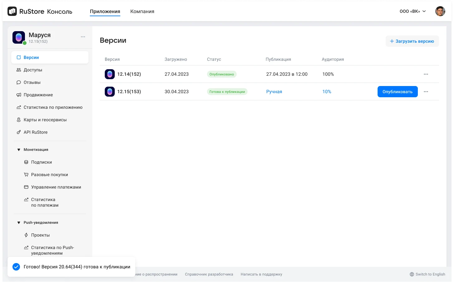Click the globe icon by Switch to English
Viewport: 454px width, 283px height.
tap(412, 274)
